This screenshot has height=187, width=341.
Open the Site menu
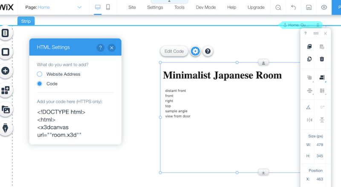click(132, 7)
